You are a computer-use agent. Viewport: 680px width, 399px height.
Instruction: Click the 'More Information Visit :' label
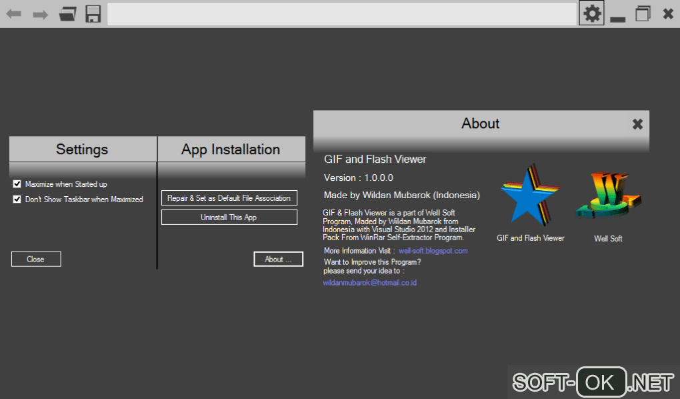[x=359, y=250]
